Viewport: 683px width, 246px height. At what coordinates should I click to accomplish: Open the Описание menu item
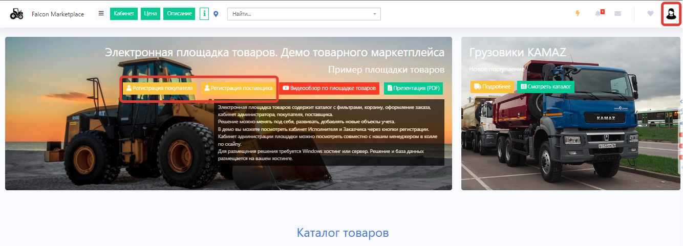pos(179,14)
